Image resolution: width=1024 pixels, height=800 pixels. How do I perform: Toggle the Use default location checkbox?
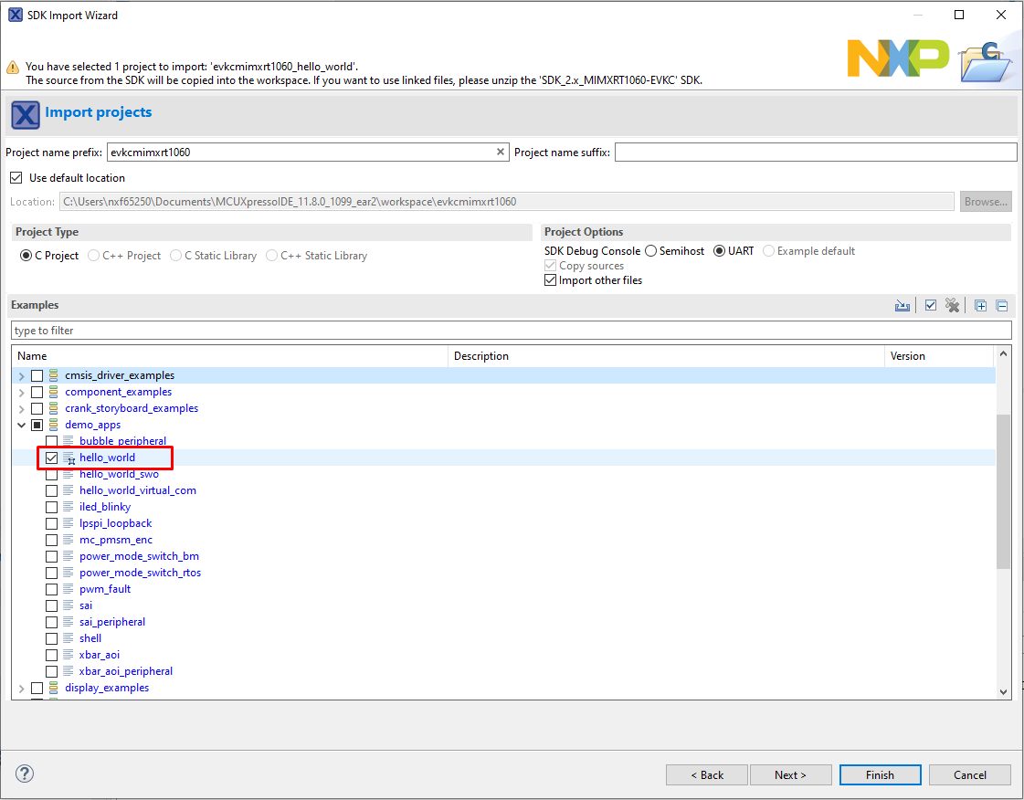tap(16, 178)
